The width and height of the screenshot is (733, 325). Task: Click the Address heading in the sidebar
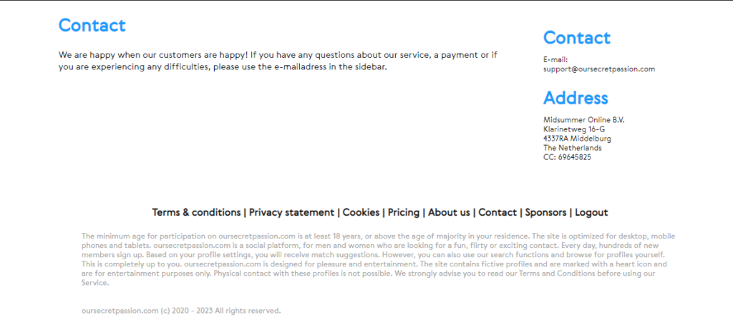point(576,98)
